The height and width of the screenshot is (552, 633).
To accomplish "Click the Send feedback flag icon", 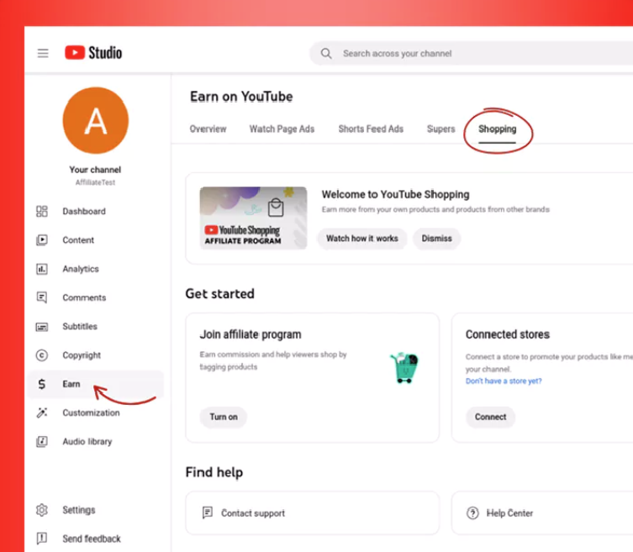I will coord(41,539).
